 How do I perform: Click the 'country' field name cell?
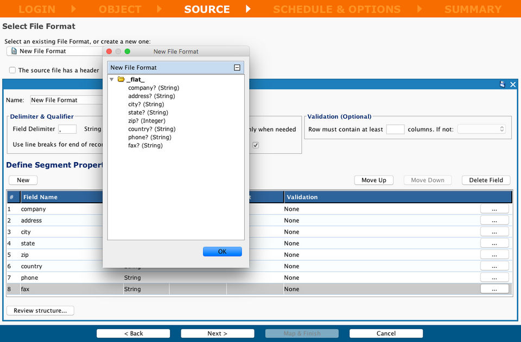pyautogui.click(x=31, y=266)
